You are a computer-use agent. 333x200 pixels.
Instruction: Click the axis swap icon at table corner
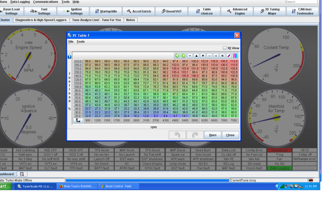77,120
